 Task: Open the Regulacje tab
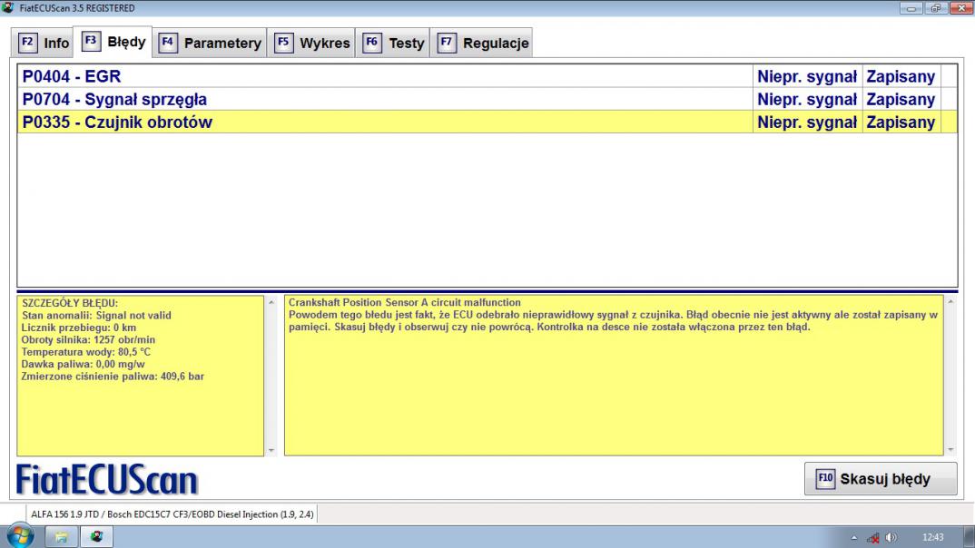pos(481,43)
